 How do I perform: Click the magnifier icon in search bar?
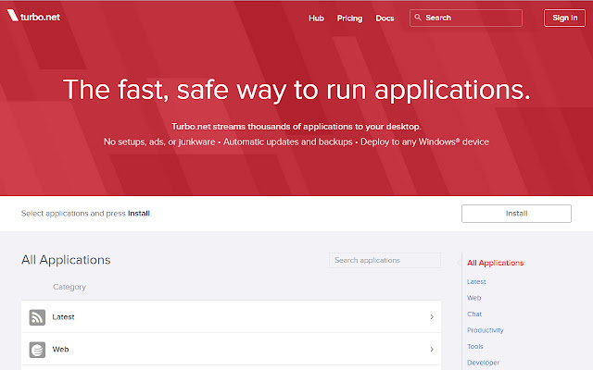(x=417, y=18)
